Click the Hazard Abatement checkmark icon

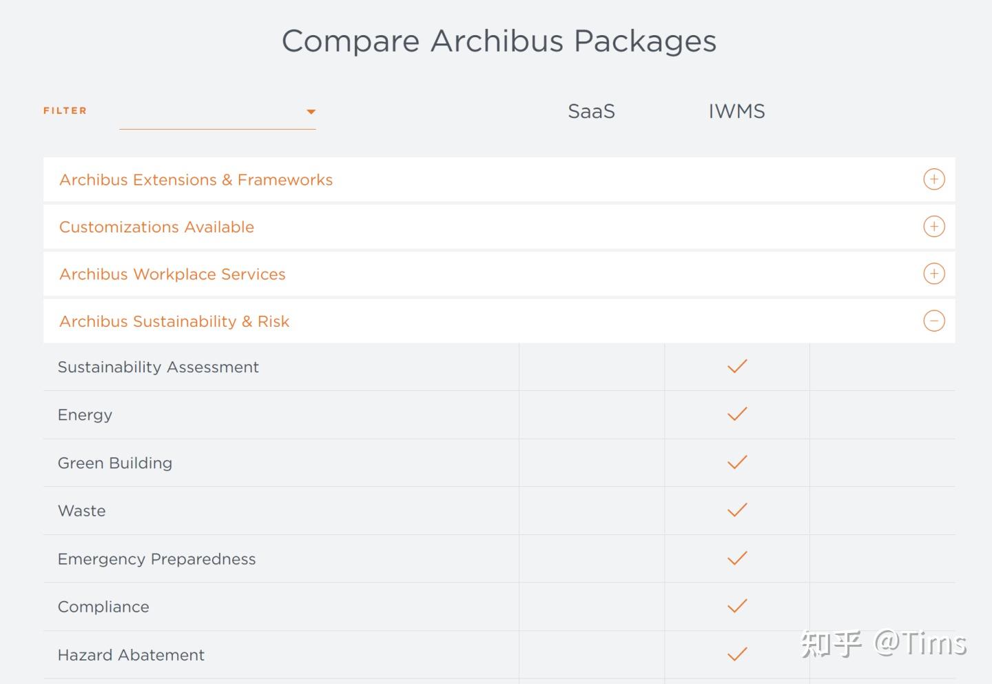[x=736, y=654]
